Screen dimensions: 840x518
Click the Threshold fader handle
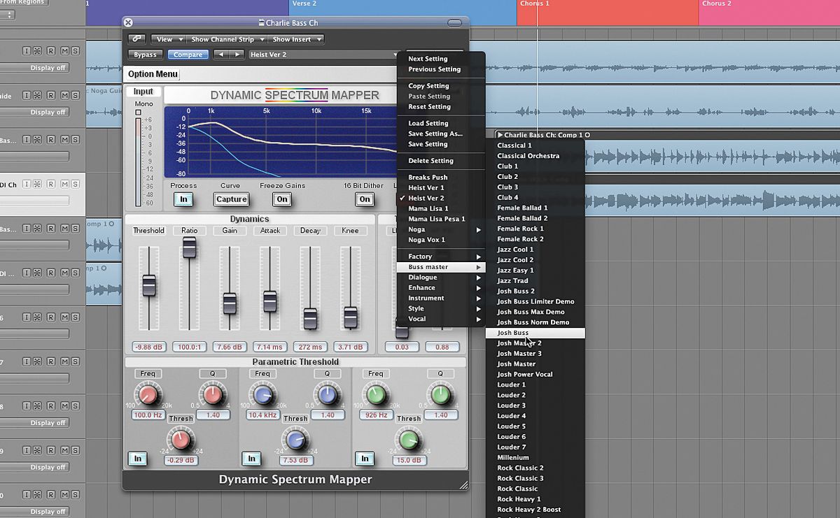pyautogui.click(x=149, y=285)
